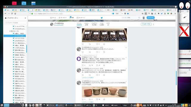Open the pink folder on the desktop
The height and width of the screenshot is (107, 191).
point(14,3)
